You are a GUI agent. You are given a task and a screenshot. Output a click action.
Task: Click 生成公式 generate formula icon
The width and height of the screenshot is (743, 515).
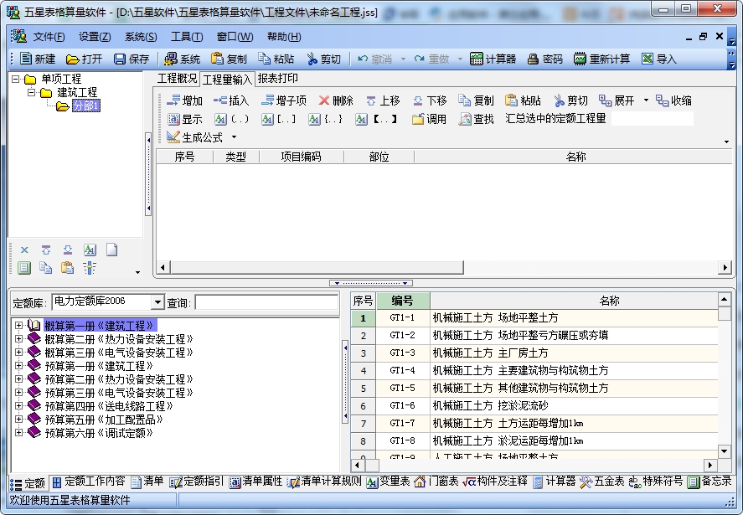[173, 137]
